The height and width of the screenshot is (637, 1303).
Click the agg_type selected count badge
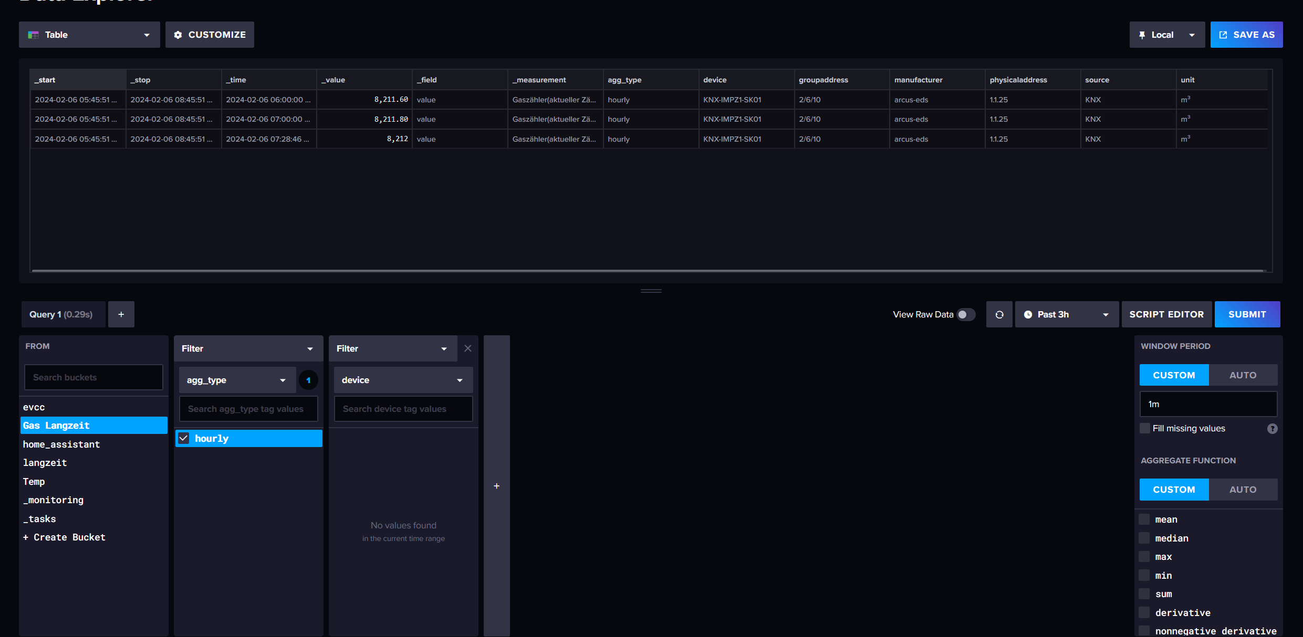tap(308, 380)
